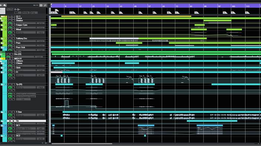The image size is (261, 146).
Task: Click bar 49 on the timeline ruler
Action: click(x=136, y=6)
